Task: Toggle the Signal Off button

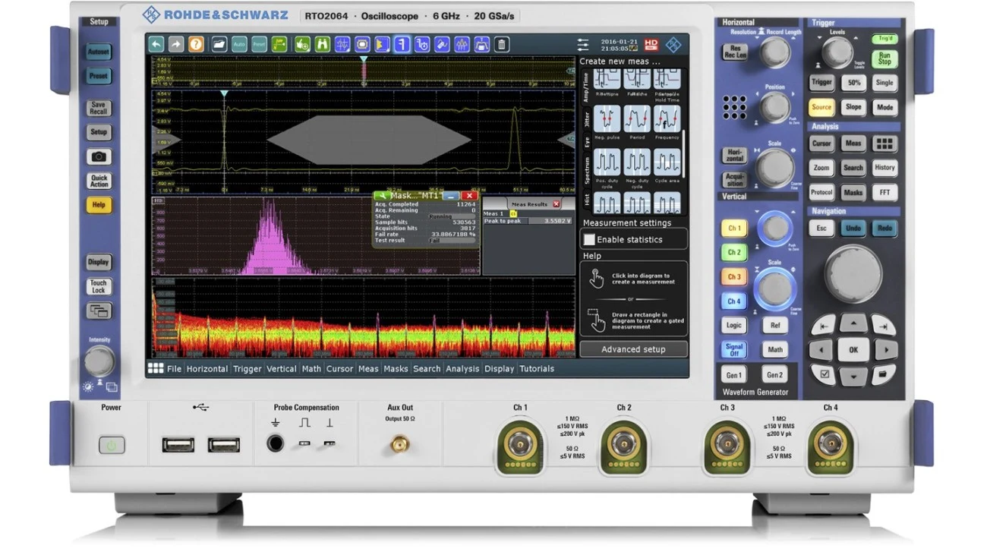Action: point(733,350)
